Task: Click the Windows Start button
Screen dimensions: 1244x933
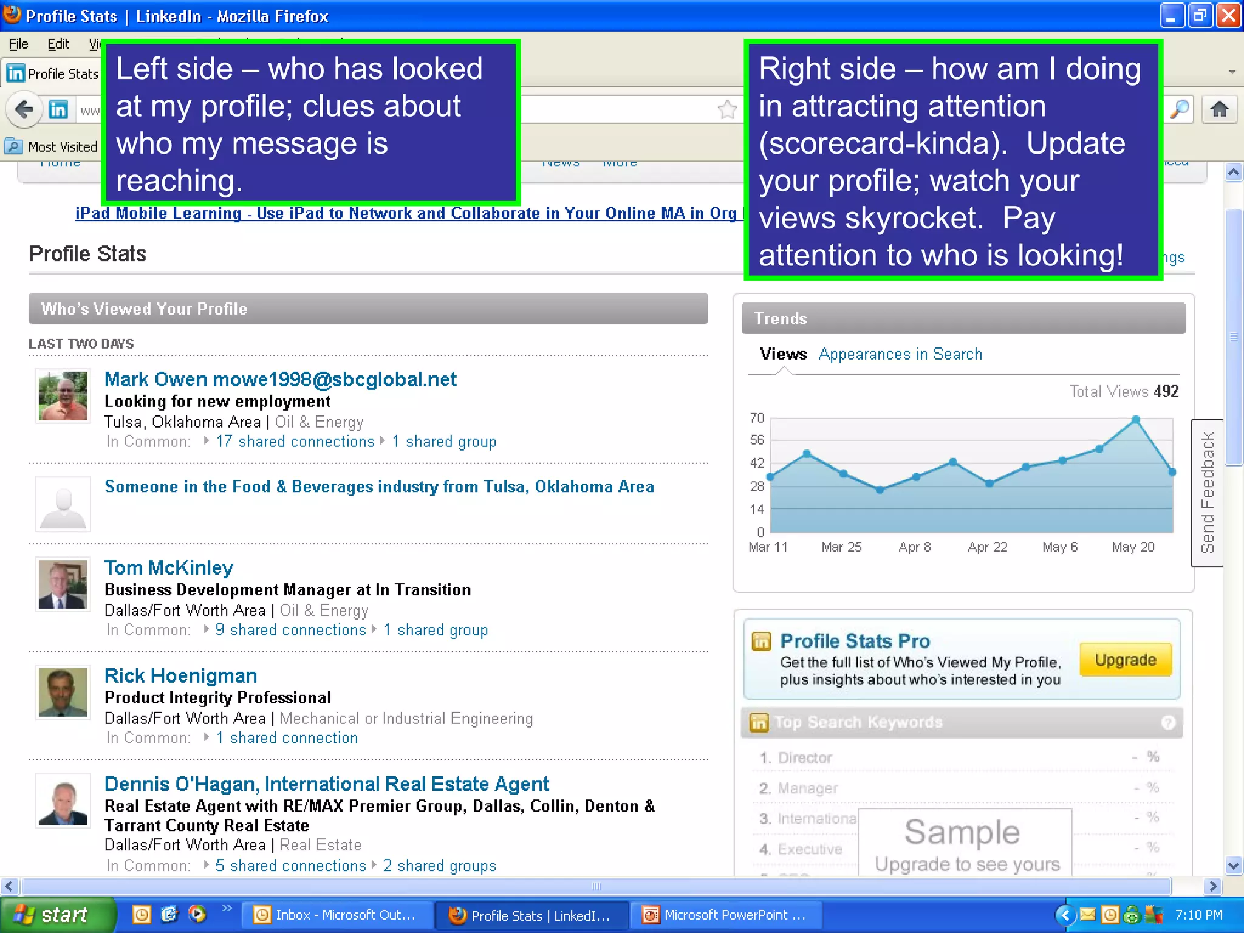Action: point(57,915)
